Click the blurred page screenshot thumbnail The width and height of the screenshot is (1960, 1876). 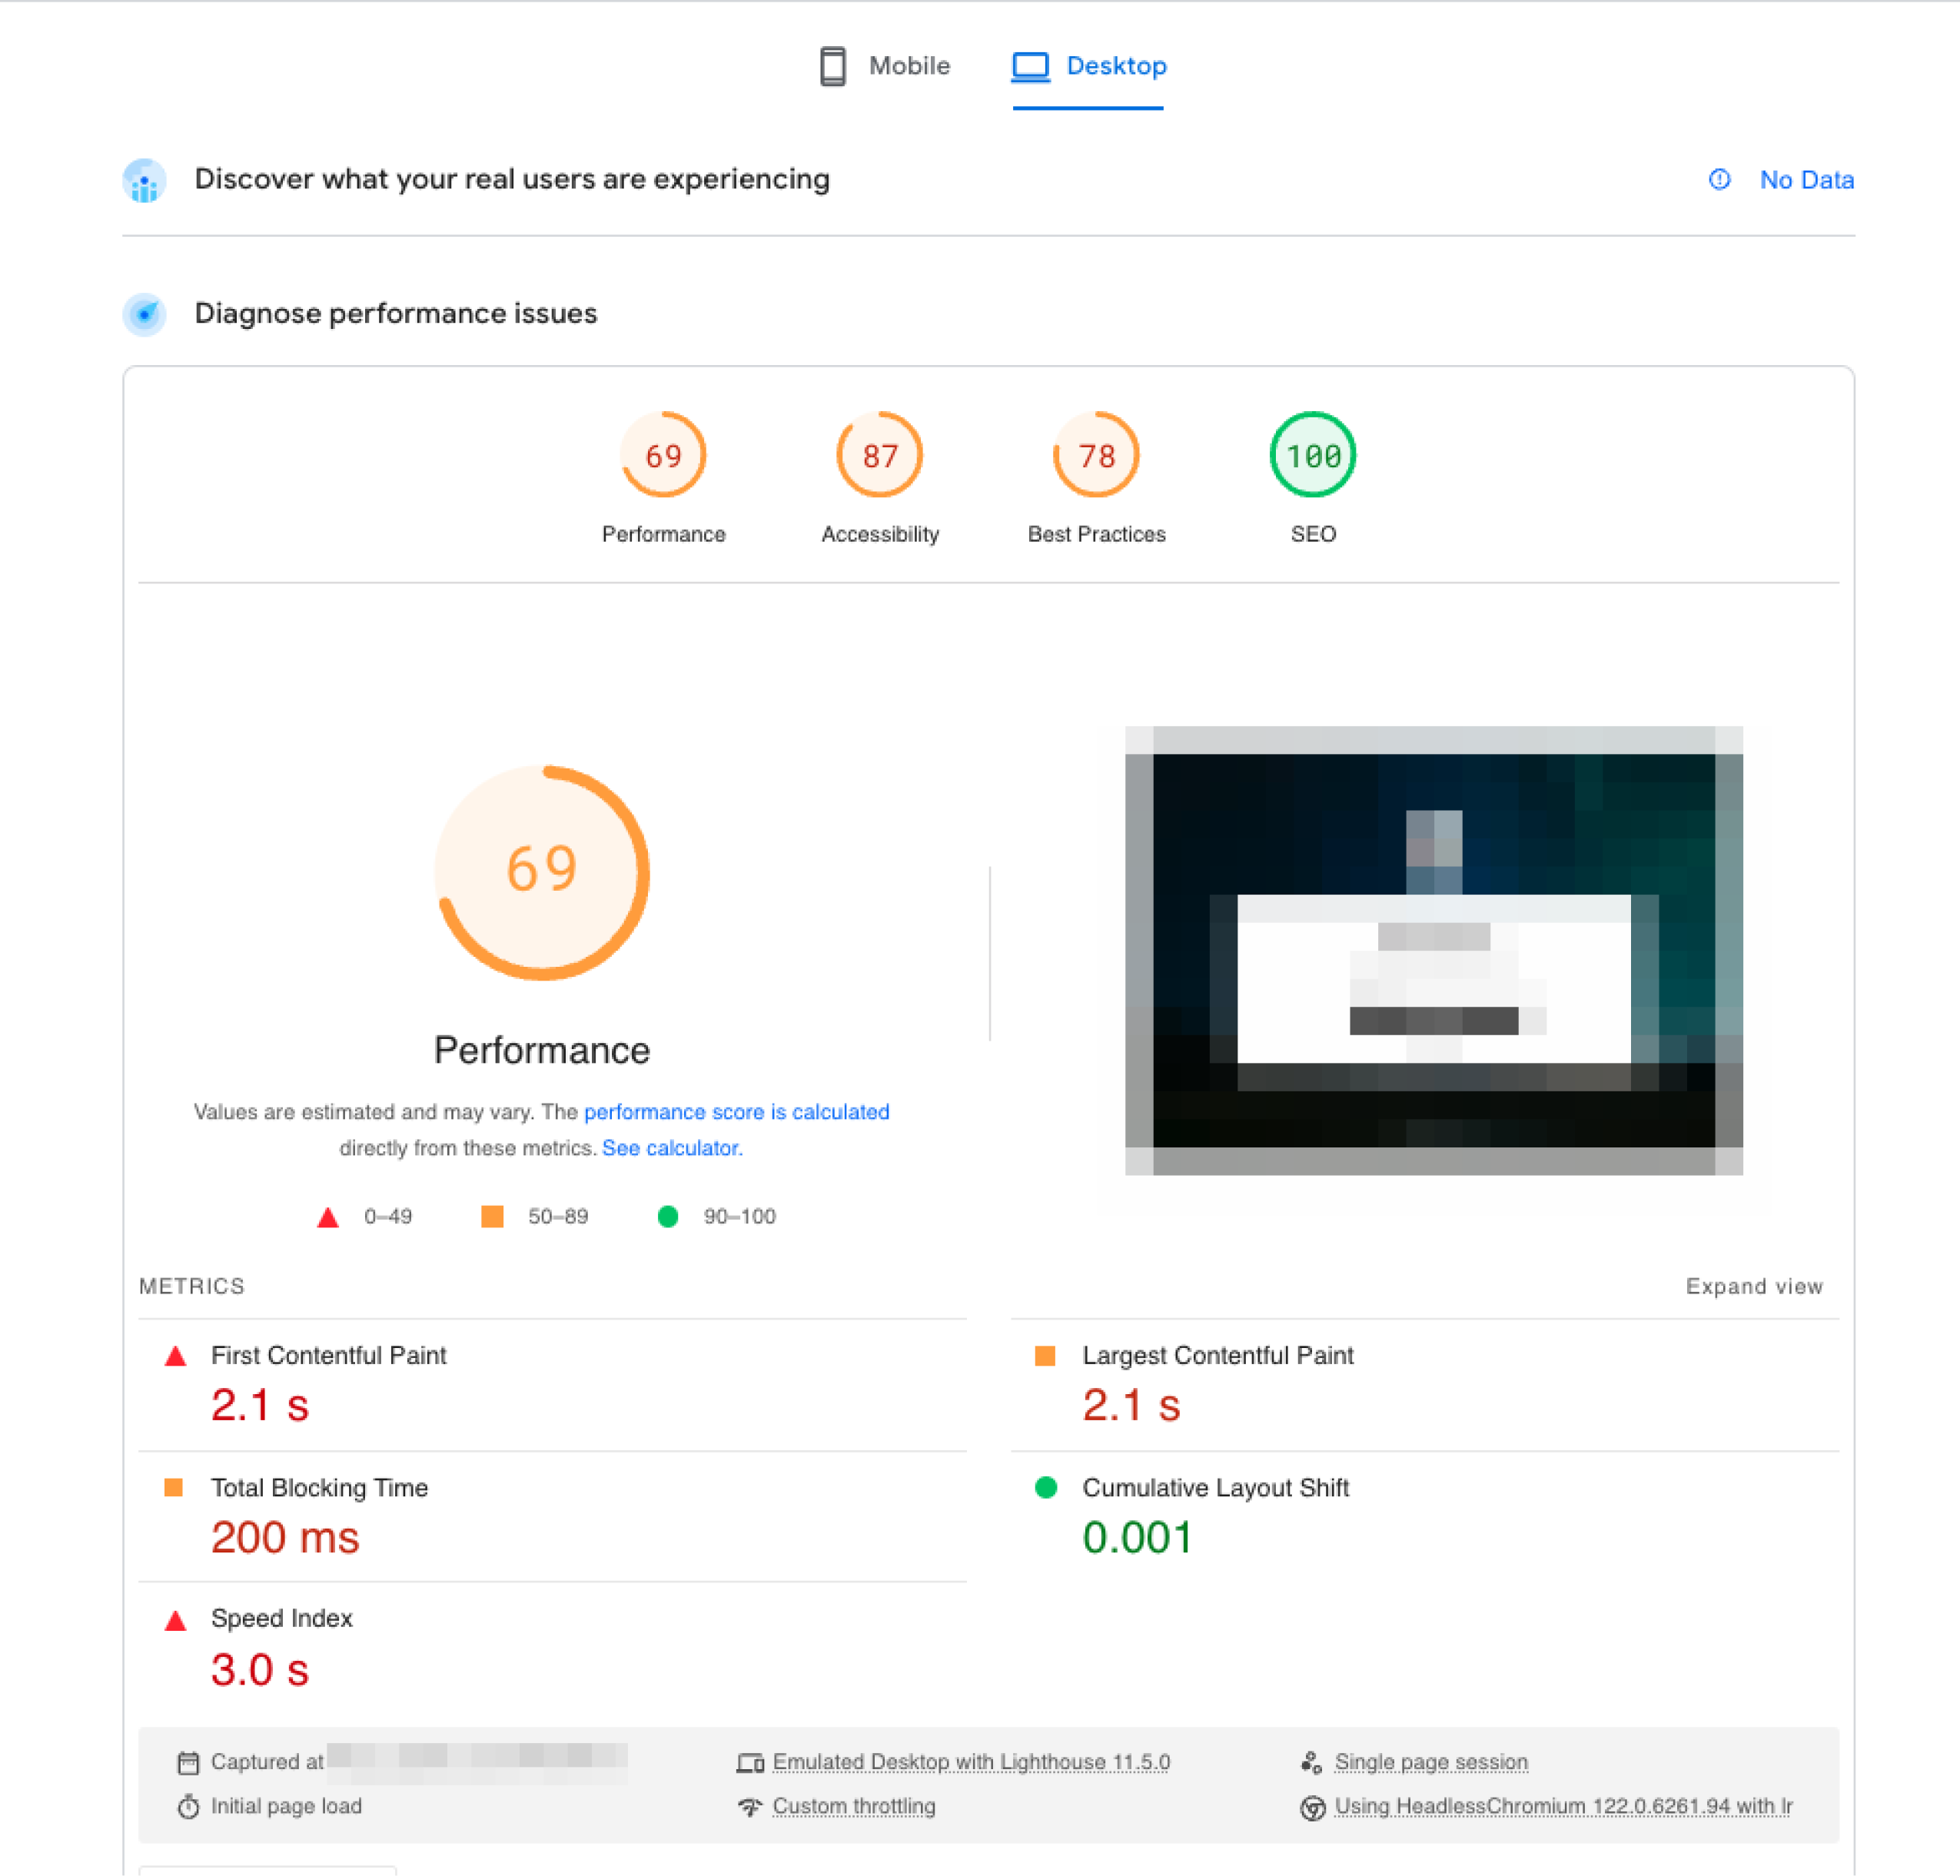tap(1433, 950)
